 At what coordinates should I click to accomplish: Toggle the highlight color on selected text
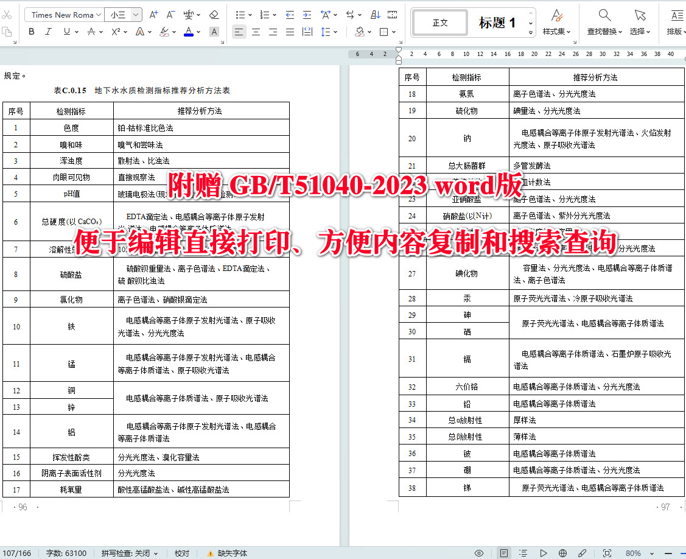[x=163, y=32]
